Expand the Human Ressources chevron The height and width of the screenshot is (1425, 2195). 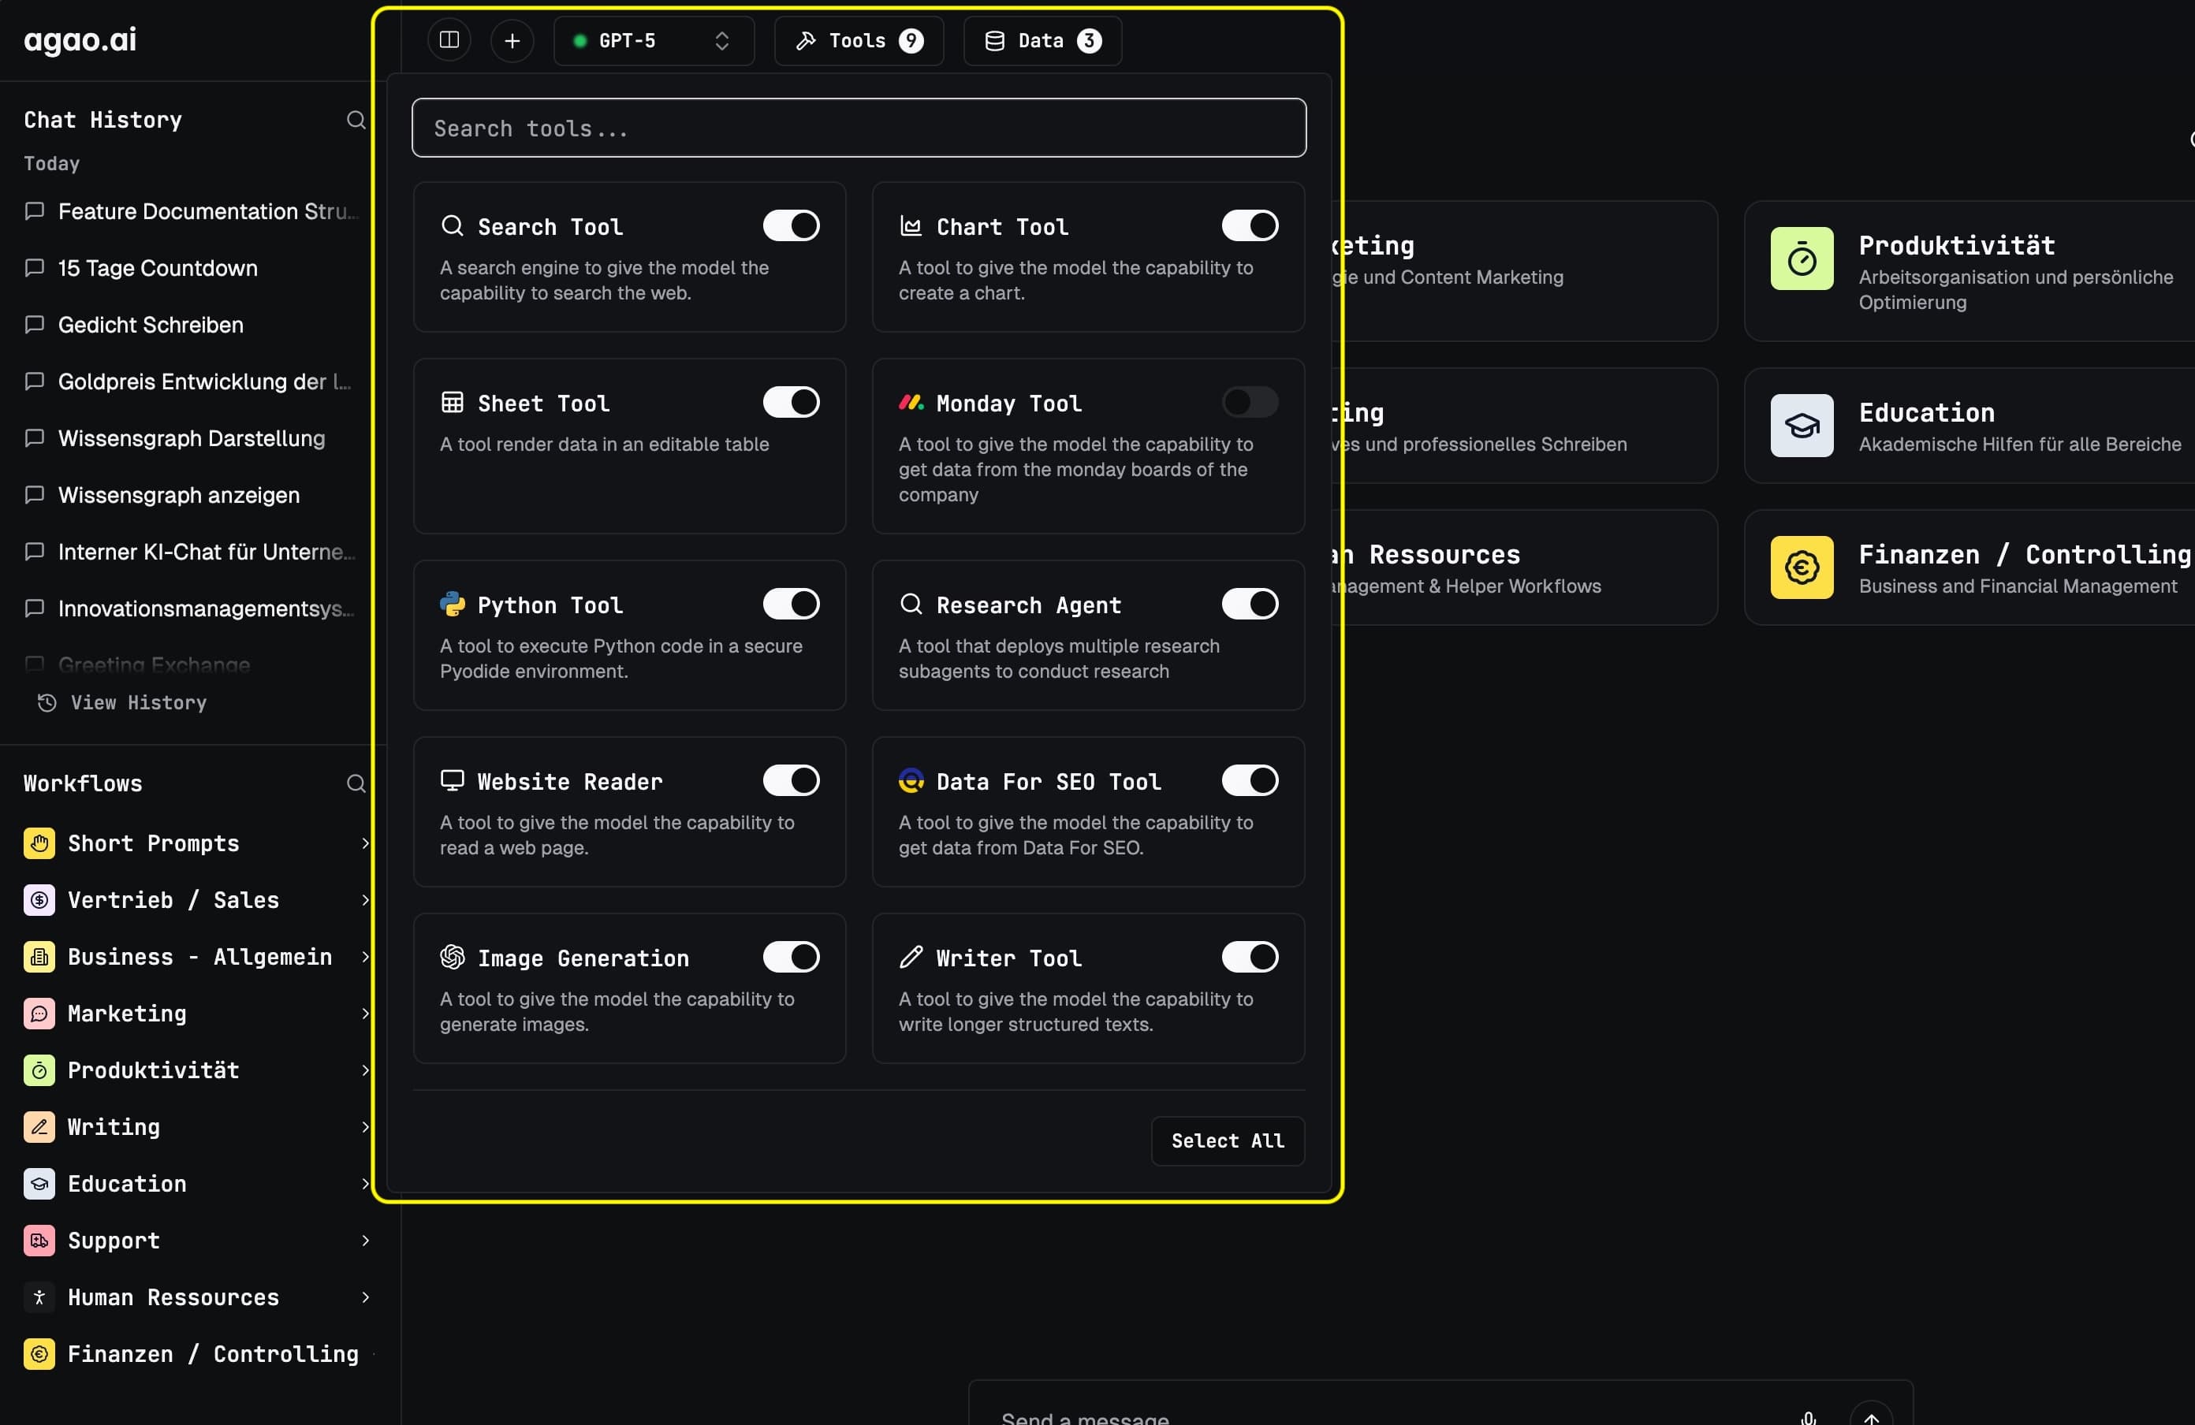coord(365,1297)
